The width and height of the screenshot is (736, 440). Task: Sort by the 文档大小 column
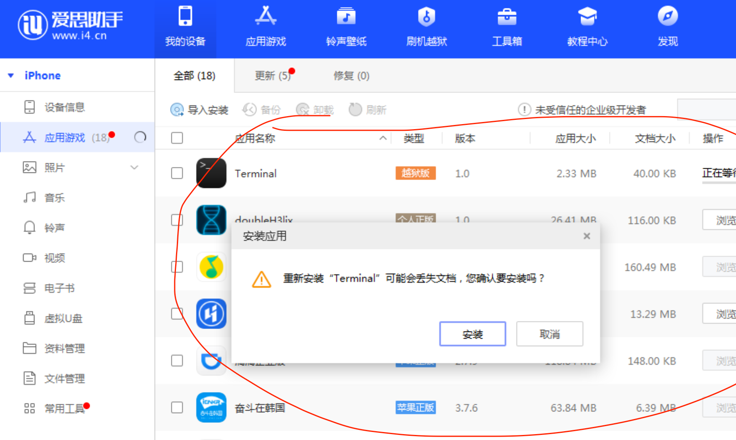click(x=655, y=138)
